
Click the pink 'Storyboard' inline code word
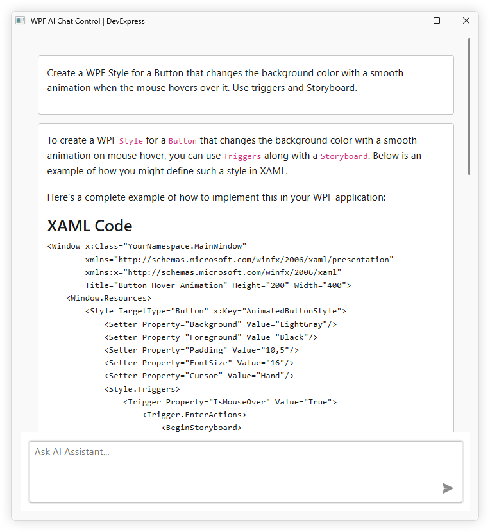(x=344, y=156)
